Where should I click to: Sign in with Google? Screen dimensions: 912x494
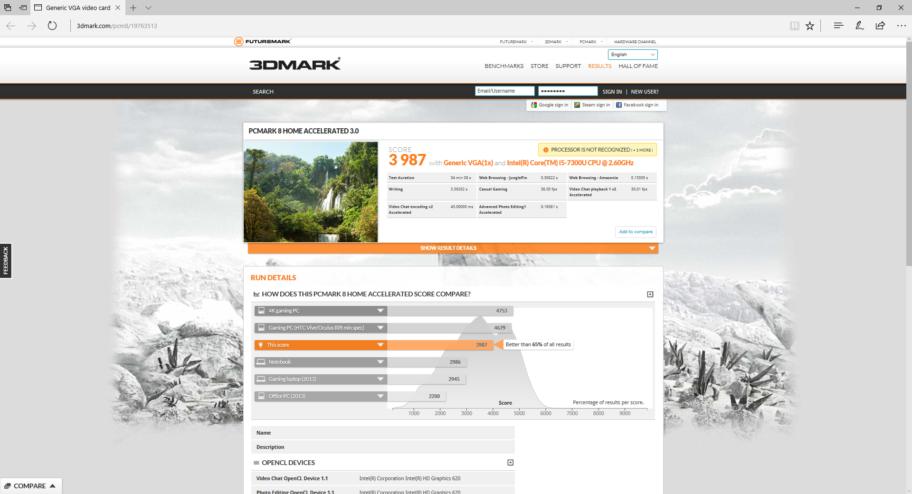[x=550, y=105]
